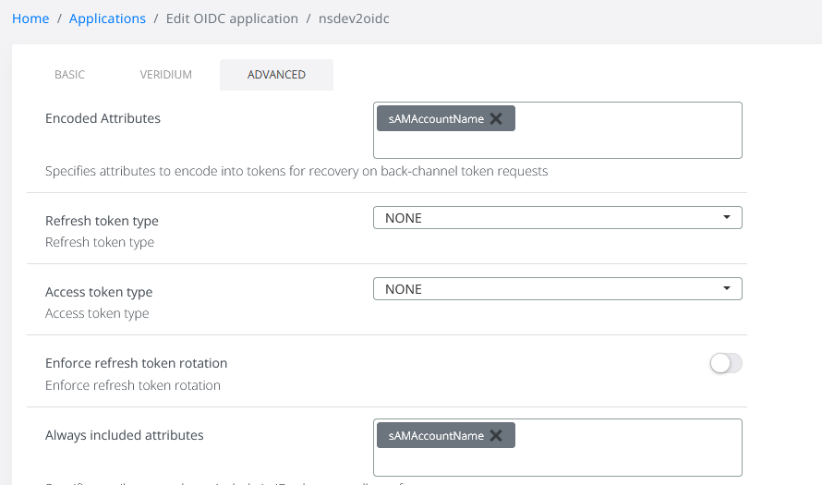Screen dimensions: 822x485
Task: Enable Enforce refresh token rotation switch
Action: tap(725, 363)
